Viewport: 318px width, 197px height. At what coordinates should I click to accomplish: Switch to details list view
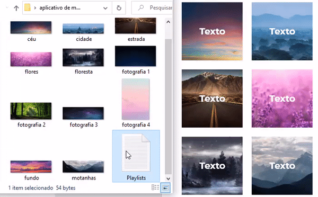[155, 187]
